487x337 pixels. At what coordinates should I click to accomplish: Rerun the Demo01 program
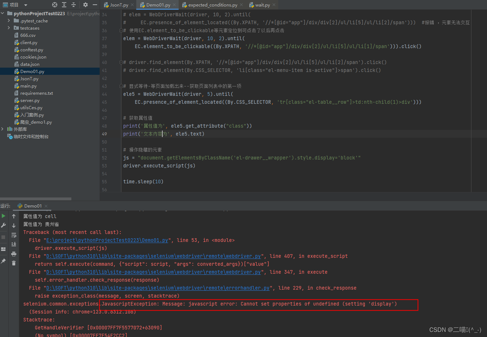(x=3, y=216)
